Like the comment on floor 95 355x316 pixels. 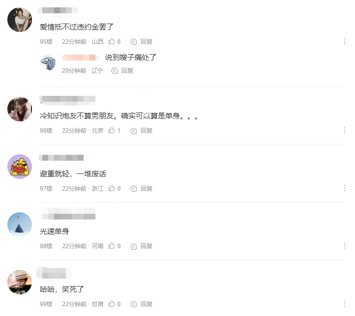coord(112,41)
